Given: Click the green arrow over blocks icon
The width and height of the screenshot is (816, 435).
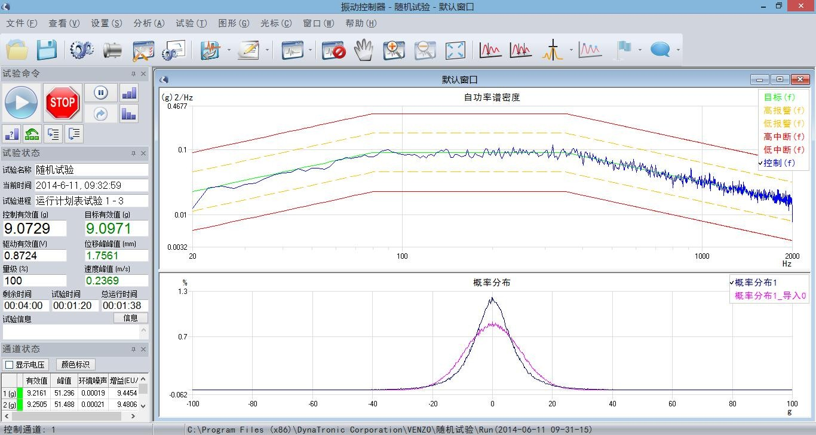Looking at the screenshot, I should pyautogui.click(x=32, y=134).
